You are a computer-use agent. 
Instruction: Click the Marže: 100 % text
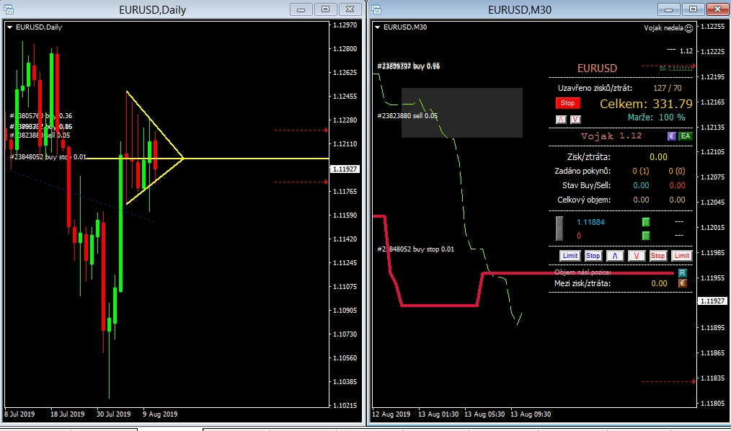pyautogui.click(x=657, y=117)
